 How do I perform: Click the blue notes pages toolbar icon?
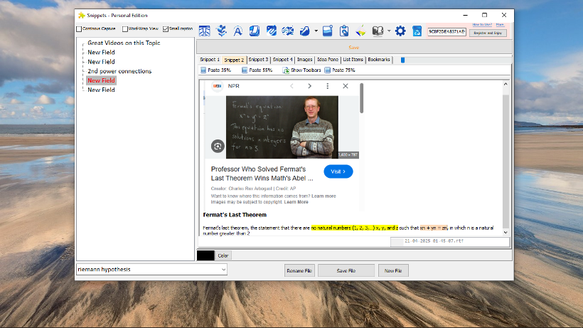[255, 31]
